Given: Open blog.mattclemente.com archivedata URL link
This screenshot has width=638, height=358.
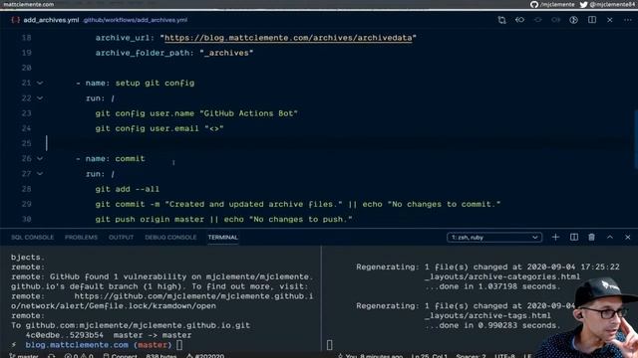Looking at the screenshot, I should tap(288, 38).
